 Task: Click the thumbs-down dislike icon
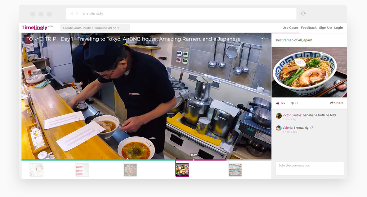click(x=292, y=103)
